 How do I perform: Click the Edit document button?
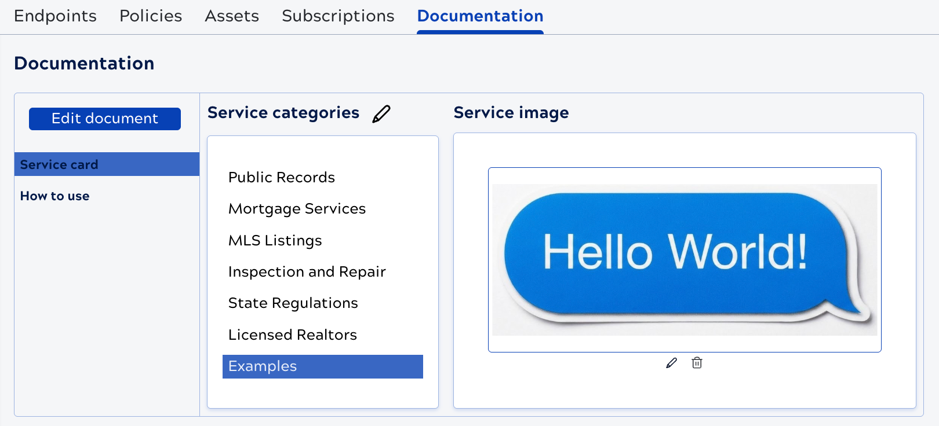pyautogui.click(x=105, y=119)
